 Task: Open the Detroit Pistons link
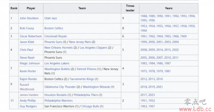point(87,69)
